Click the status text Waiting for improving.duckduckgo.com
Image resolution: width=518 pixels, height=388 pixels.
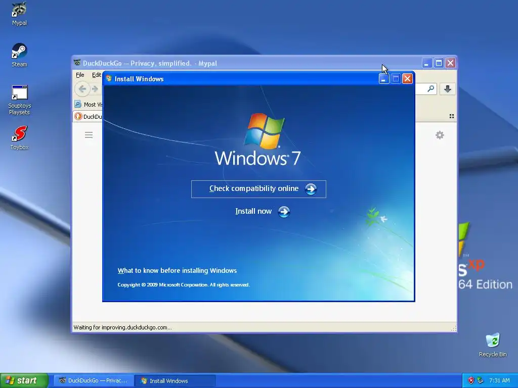coord(122,327)
